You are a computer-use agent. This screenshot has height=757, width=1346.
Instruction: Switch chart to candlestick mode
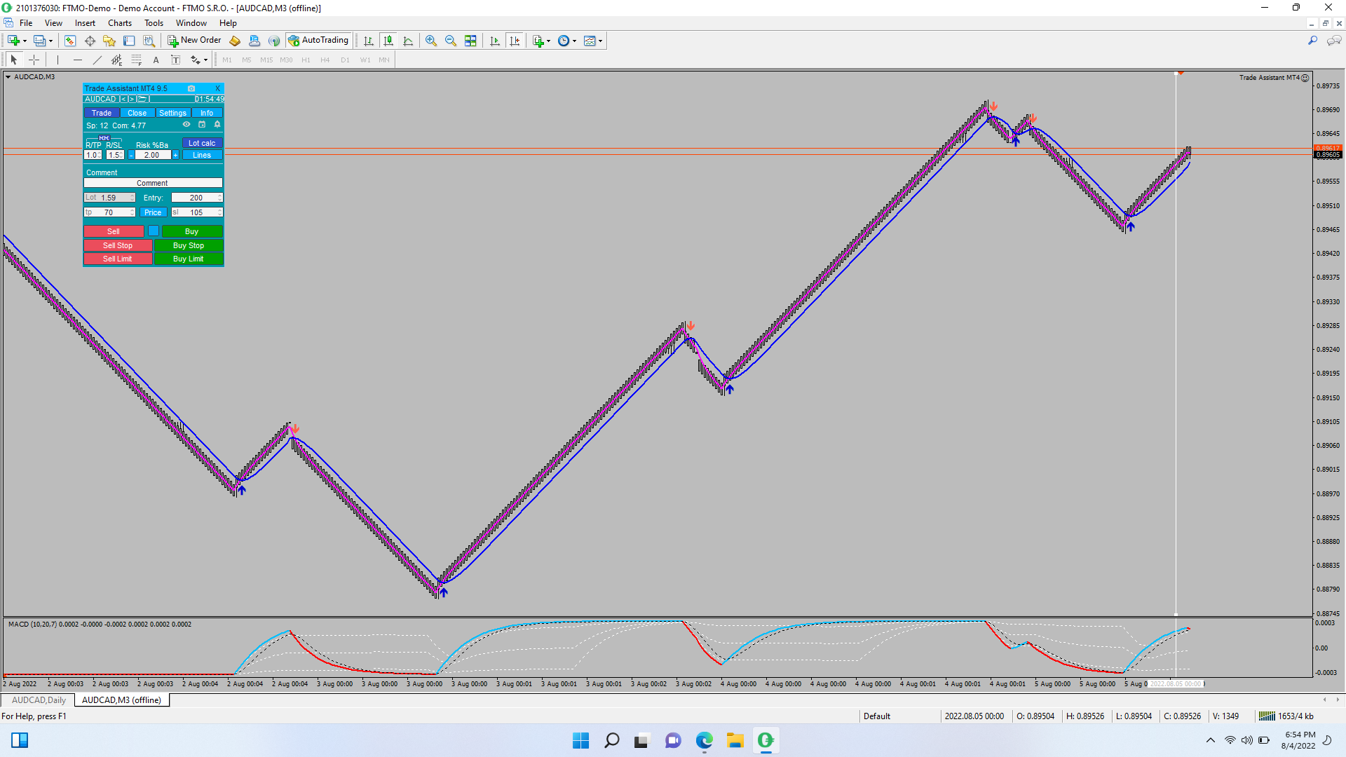(x=388, y=41)
